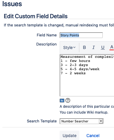Image resolution: width=114 pixels, height=140 pixels.
Task: Click the empty area of the description textarea
Action: coord(87,85)
